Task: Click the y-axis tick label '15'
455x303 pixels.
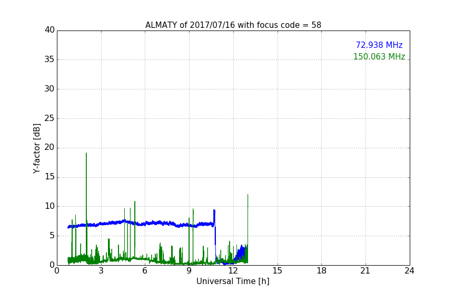Action: (50, 177)
